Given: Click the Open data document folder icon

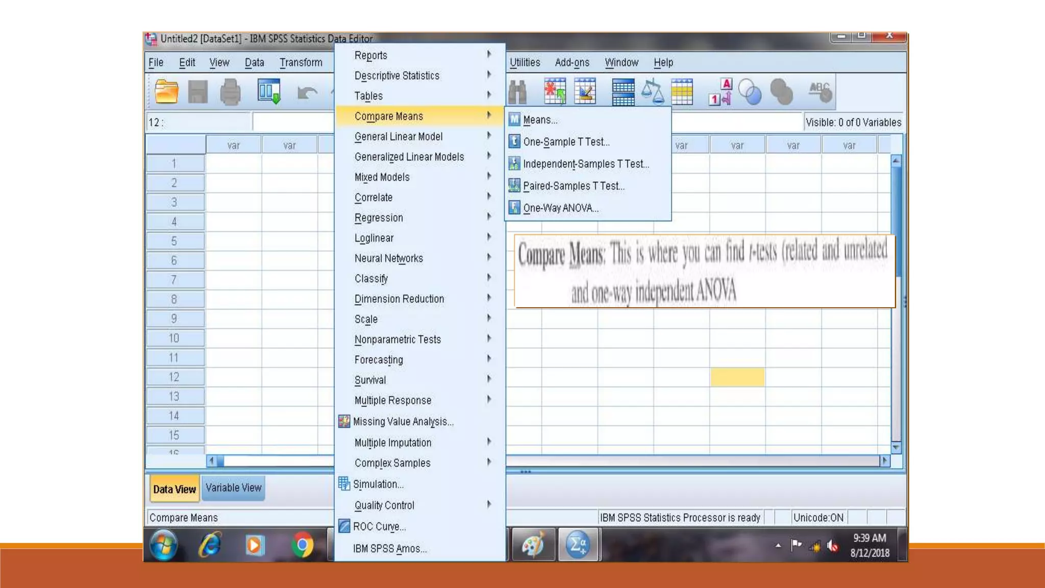Looking at the screenshot, I should tap(166, 92).
